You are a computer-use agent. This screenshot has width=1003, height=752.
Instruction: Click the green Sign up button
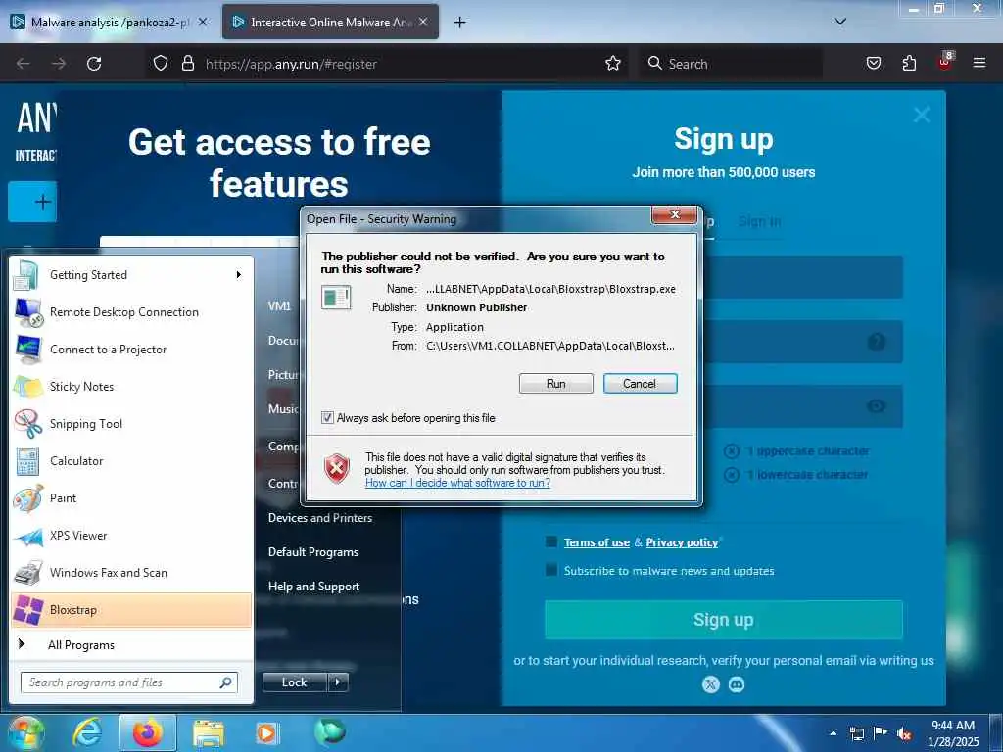click(x=724, y=620)
